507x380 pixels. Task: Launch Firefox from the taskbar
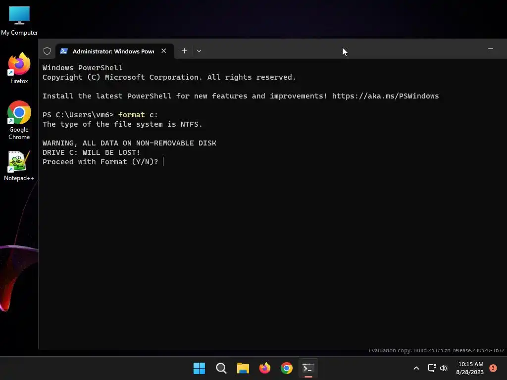pyautogui.click(x=265, y=368)
